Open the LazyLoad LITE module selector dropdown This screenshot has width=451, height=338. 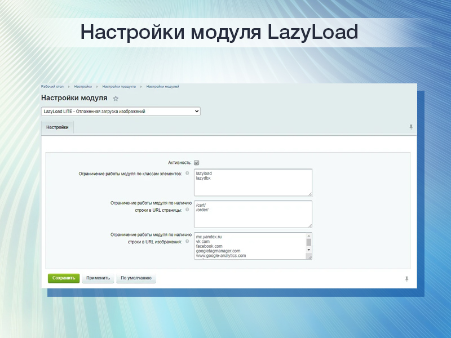tap(120, 111)
